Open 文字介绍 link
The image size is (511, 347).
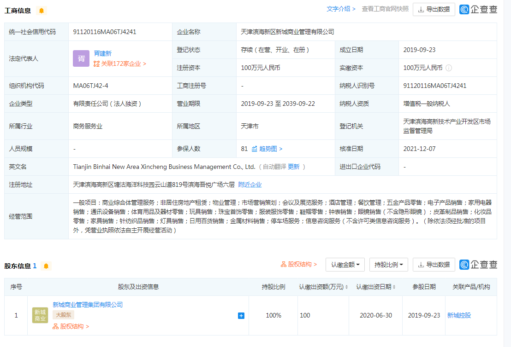[341, 9]
